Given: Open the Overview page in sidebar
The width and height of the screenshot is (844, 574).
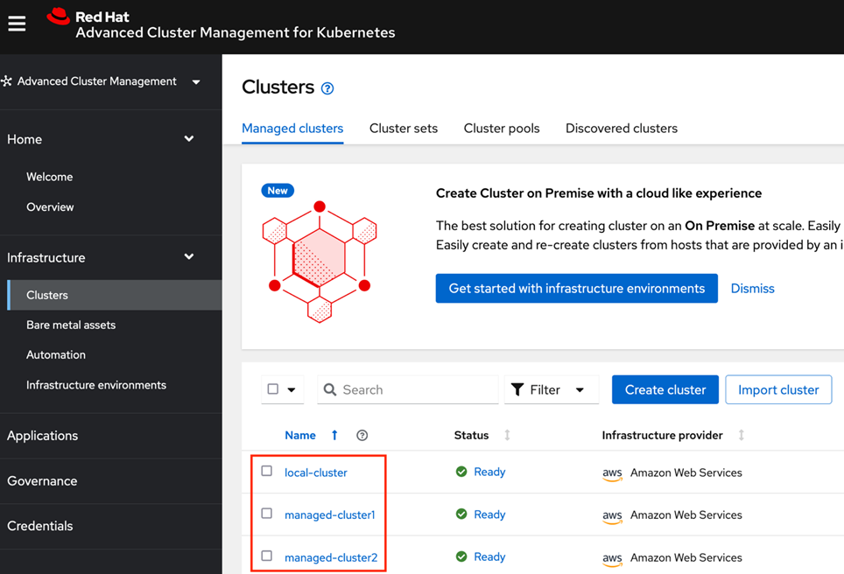Looking at the screenshot, I should 50,207.
